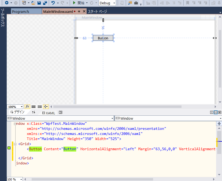
Task: Click the top margin link anchor
Action: (103, 20)
